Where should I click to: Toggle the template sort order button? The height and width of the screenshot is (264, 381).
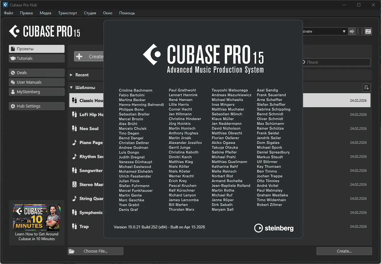366,87
